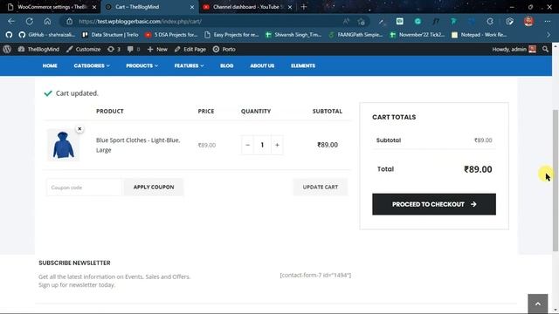
Task: Open the Howdy, admin account menu
Action: [x=514, y=49]
